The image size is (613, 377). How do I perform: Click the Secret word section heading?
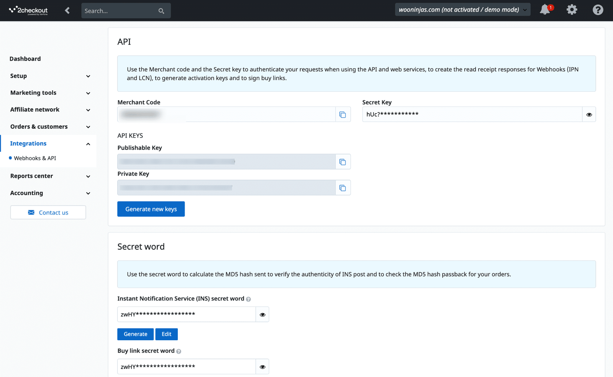pos(141,247)
